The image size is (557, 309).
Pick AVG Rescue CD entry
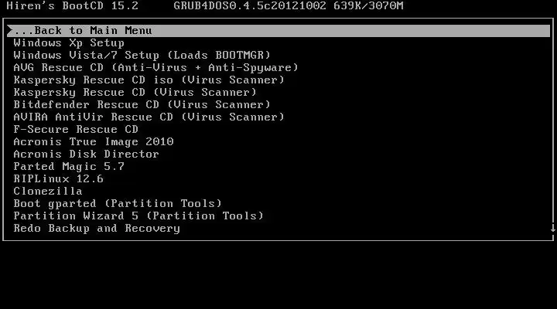click(156, 67)
